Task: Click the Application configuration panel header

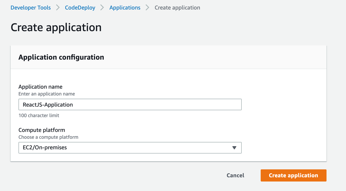Action: point(61,57)
